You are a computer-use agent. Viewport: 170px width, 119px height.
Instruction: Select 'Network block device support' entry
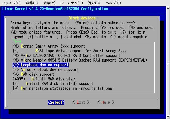[50, 70]
